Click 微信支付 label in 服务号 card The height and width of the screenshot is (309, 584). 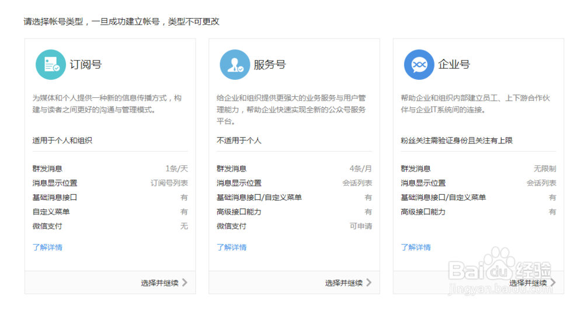click(232, 226)
